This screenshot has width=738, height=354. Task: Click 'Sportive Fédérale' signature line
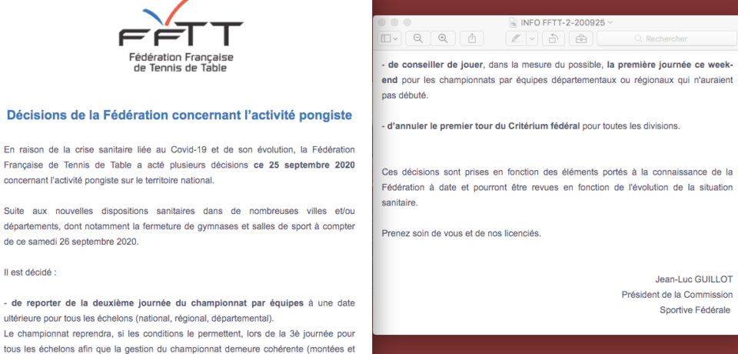click(695, 309)
